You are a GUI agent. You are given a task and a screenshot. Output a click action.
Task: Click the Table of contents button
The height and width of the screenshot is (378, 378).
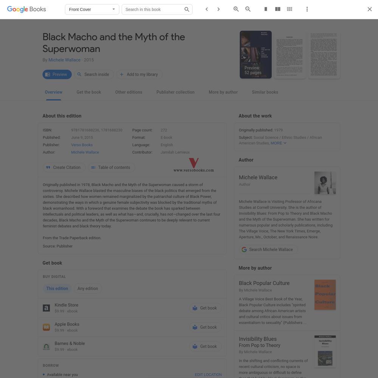(112, 167)
